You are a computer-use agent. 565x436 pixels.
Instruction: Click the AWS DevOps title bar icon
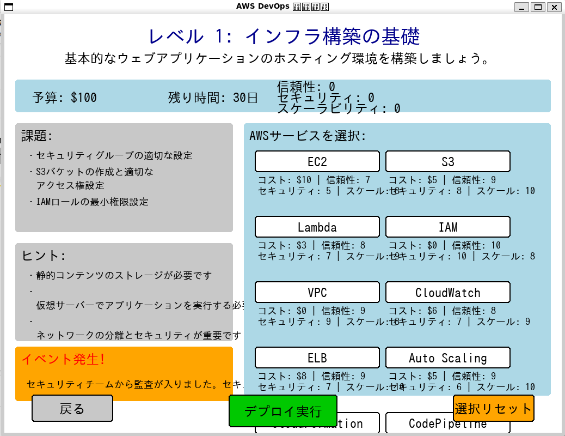pyautogui.click(x=8, y=7)
